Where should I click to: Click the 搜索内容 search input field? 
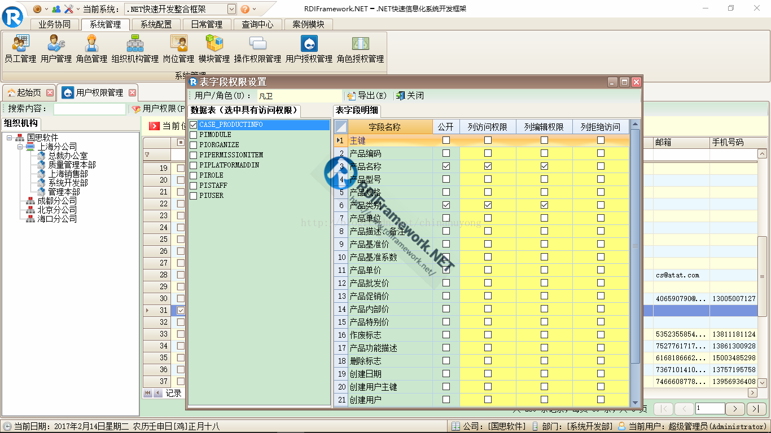(x=90, y=109)
